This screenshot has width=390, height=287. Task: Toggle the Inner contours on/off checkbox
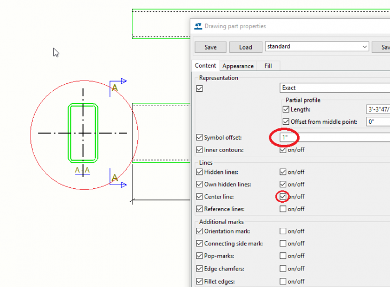283,150
